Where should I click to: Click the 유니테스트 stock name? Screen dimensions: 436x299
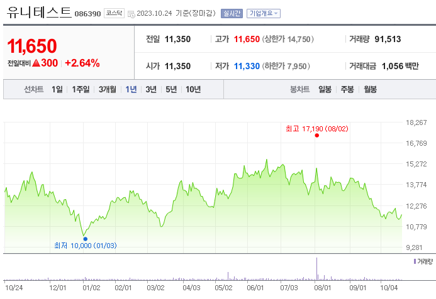tap(38, 12)
